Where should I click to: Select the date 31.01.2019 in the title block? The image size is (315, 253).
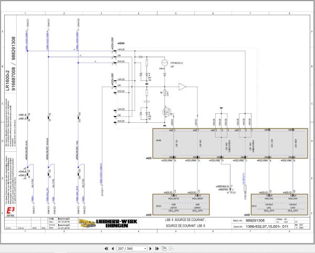(64, 228)
